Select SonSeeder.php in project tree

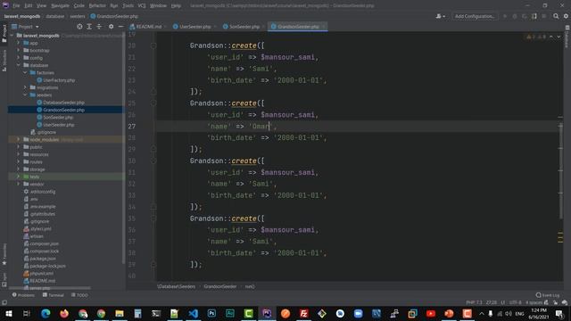coord(58,117)
